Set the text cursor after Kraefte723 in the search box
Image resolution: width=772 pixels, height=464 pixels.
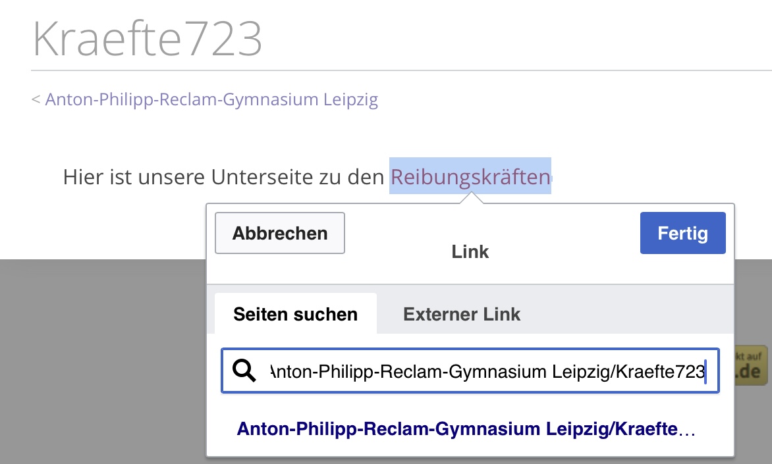tap(705, 371)
